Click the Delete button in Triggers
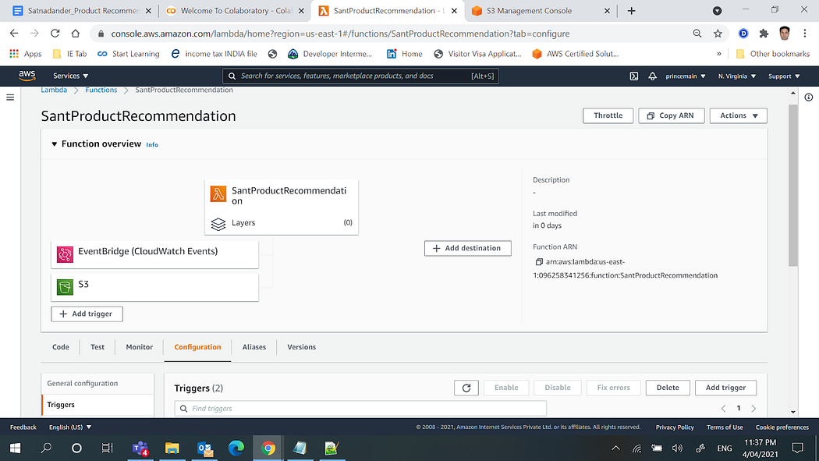 click(x=668, y=388)
